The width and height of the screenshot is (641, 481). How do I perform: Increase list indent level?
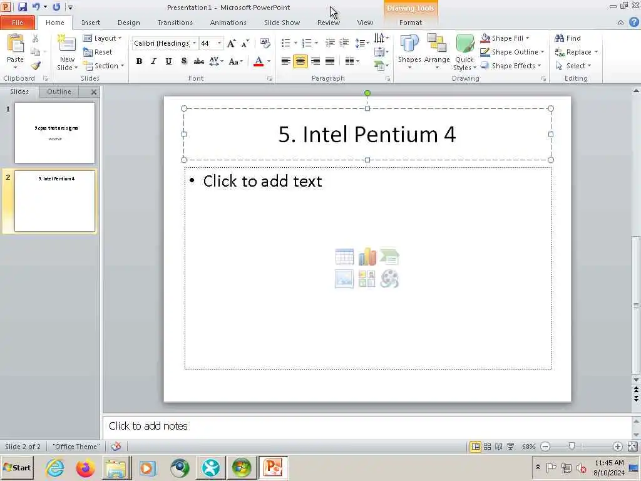point(344,43)
